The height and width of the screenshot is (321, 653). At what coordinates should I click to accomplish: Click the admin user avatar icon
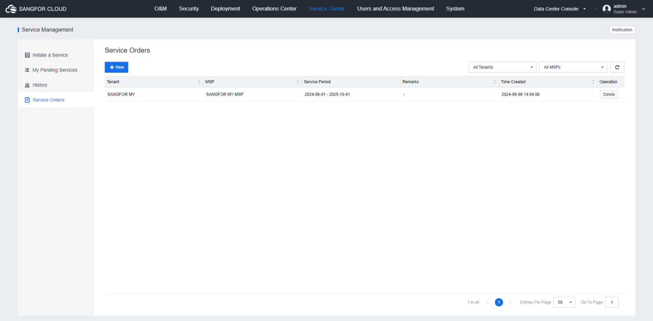coord(607,9)
